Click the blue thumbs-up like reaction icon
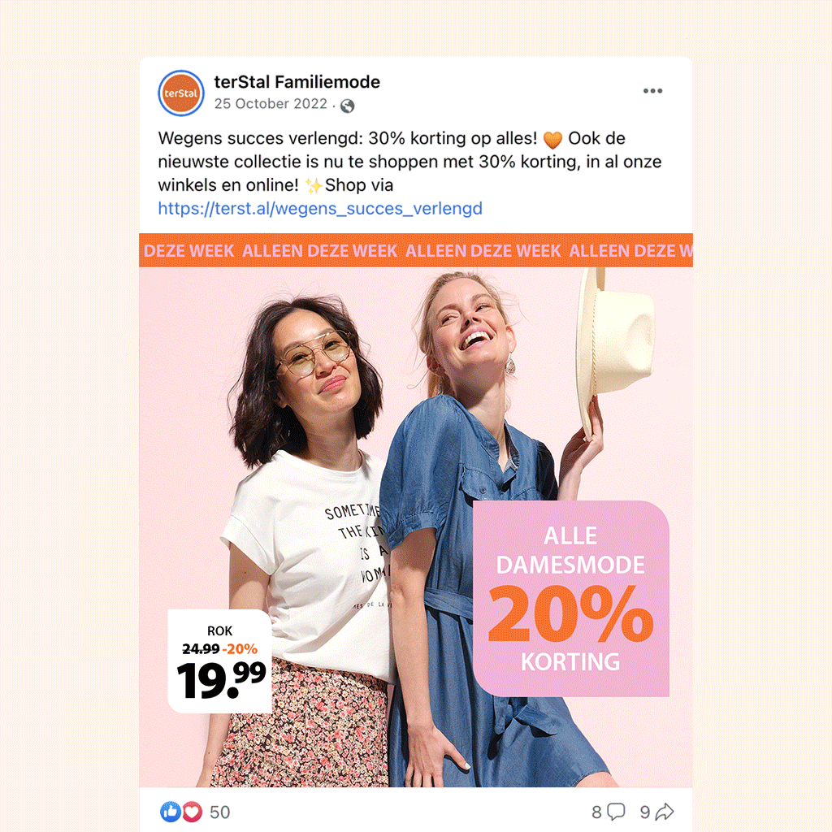This screenshot has width=832, height=832. [x=170, y=812]
